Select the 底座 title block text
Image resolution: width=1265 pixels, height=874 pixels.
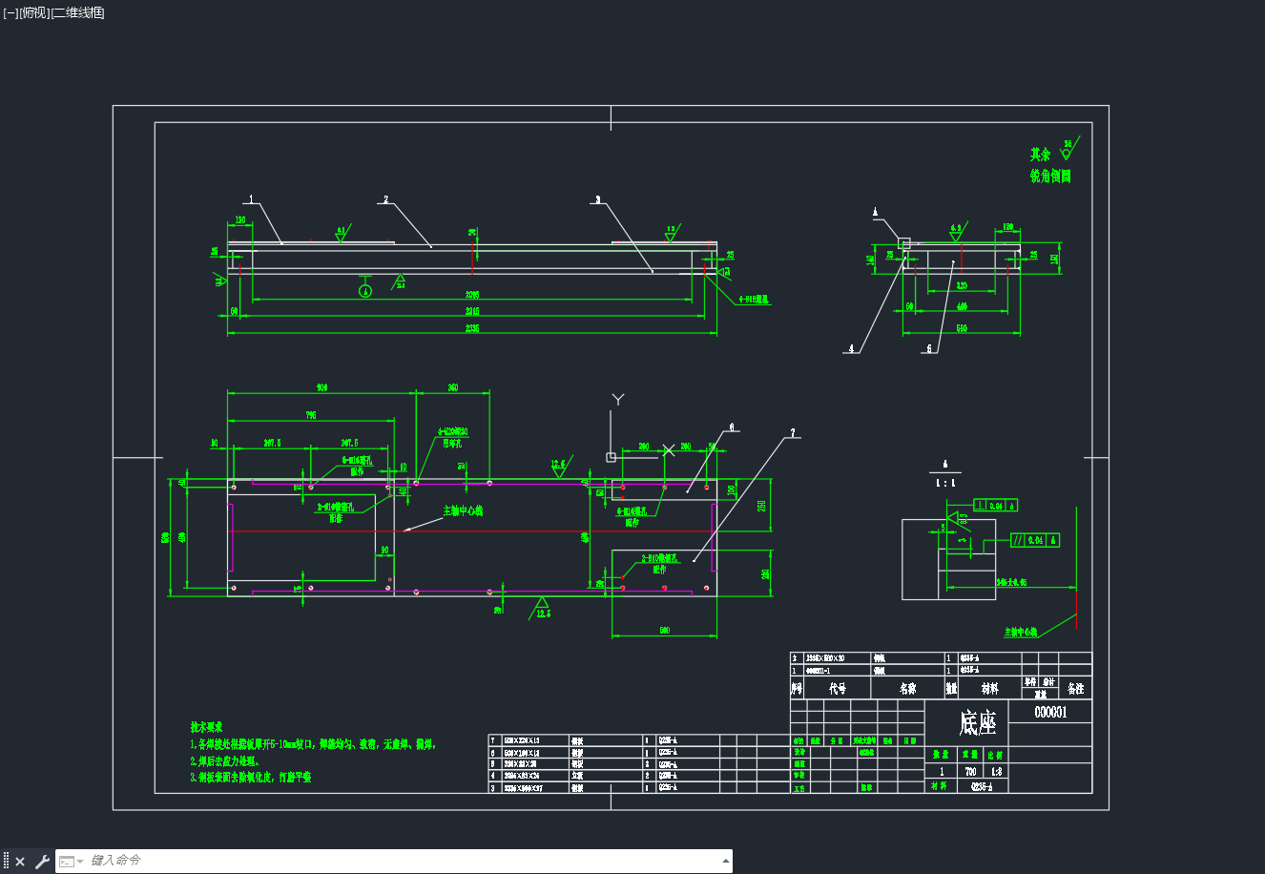[978, 723]
